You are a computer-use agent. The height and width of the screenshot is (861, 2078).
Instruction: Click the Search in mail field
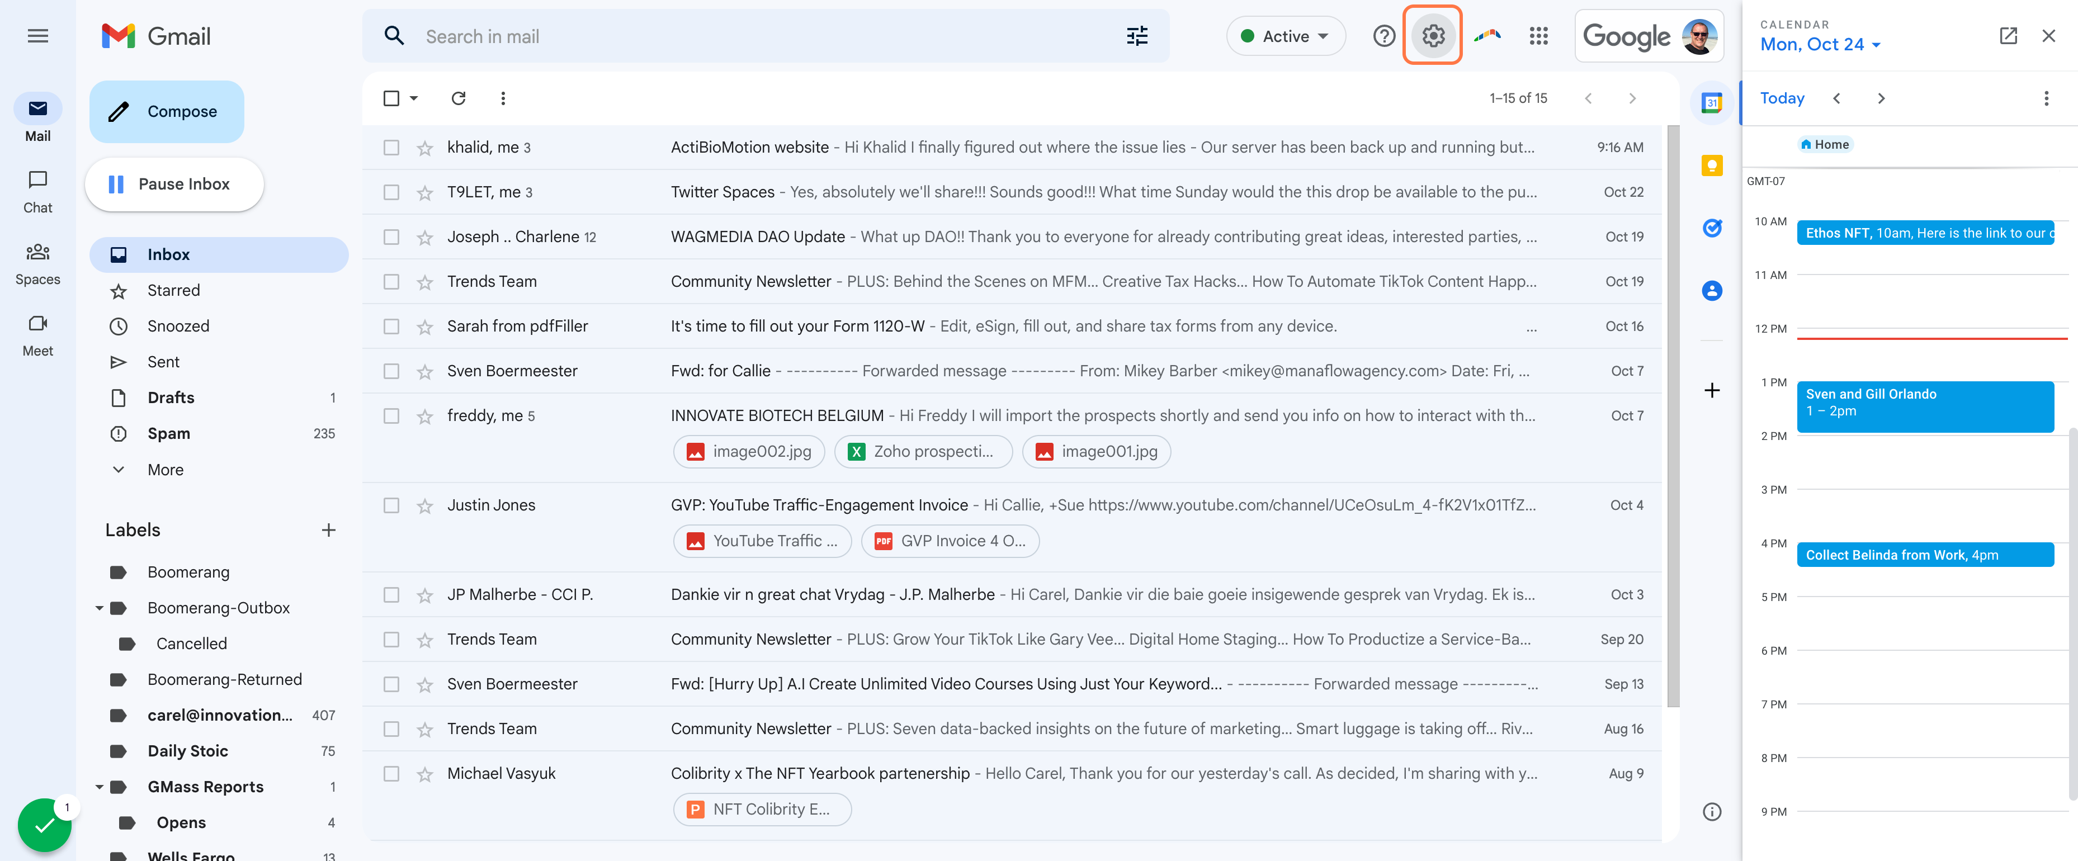[x=765, y=36]
